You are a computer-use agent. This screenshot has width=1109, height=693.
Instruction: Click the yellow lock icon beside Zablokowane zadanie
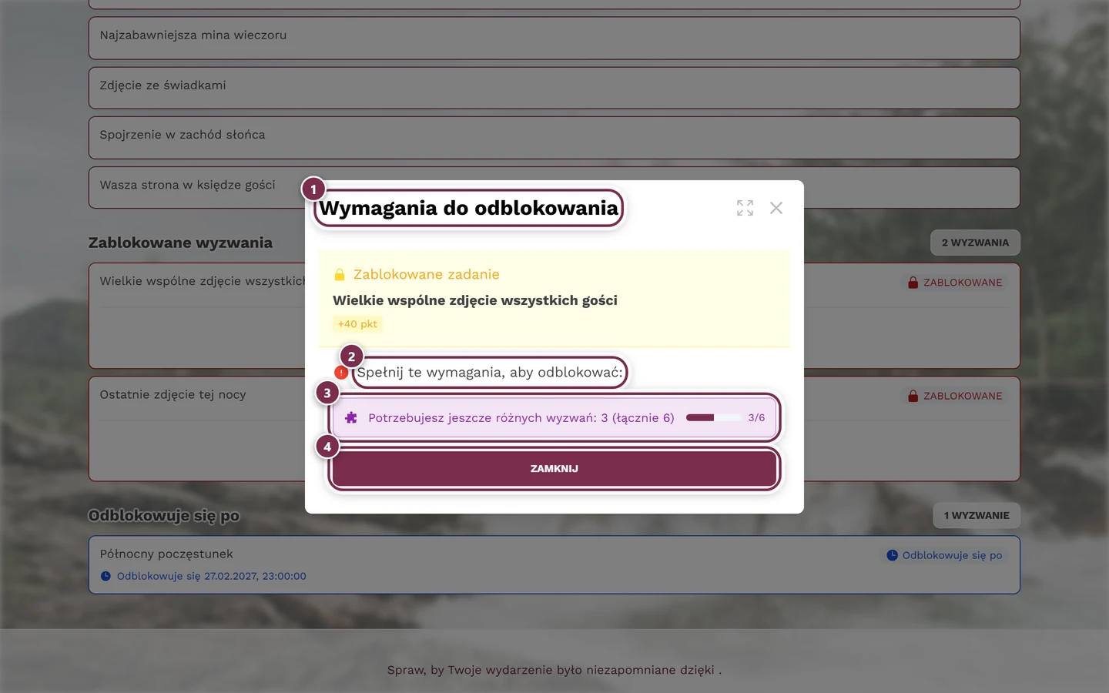340,275
